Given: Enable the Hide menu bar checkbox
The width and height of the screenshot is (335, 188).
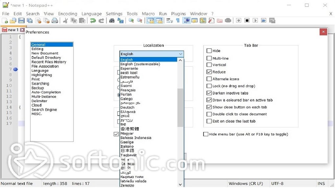Looking at the screenshot, I should [206, 134].
